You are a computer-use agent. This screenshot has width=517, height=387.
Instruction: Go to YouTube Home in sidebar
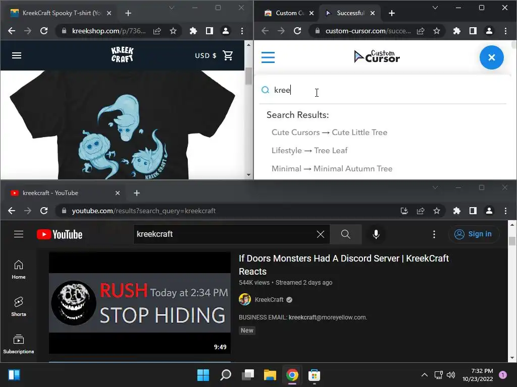(19, 270)
